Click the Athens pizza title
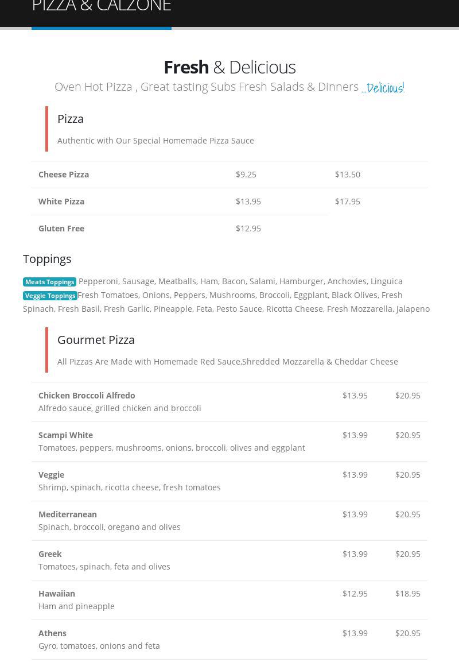The height and width of the screenshot is (662, 459). click(x=52, y=633)
